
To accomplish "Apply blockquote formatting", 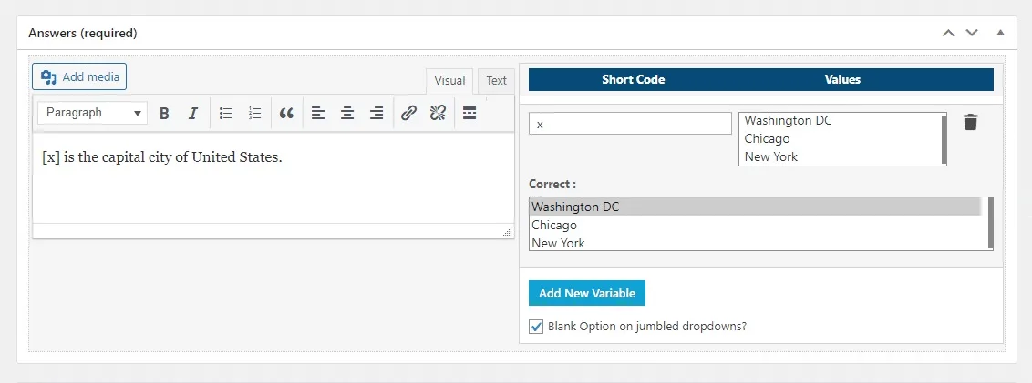I will tap(286, 114).
